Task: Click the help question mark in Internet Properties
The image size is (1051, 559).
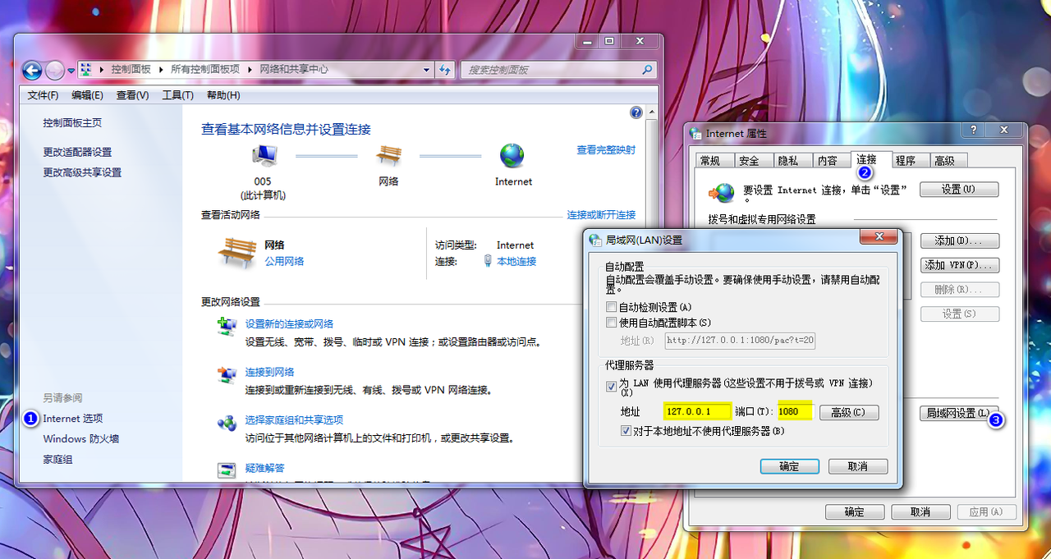Action: coord(973,130)
